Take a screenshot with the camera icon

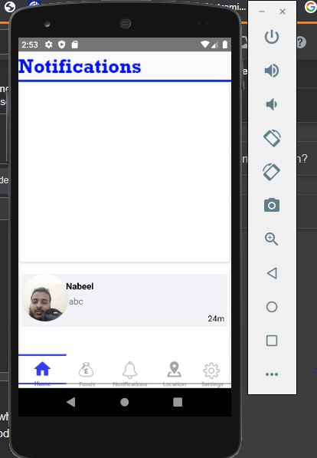272,205
